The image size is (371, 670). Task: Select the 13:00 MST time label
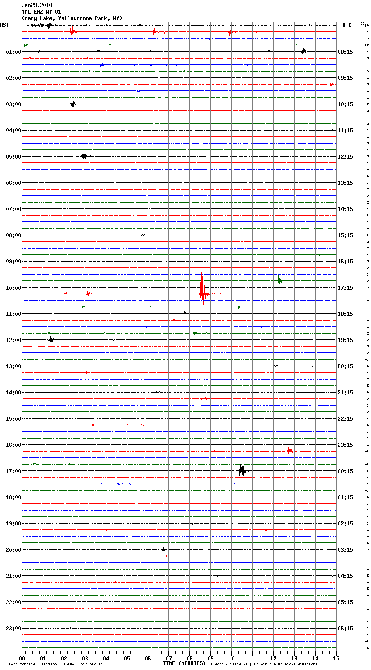(14, 366)
